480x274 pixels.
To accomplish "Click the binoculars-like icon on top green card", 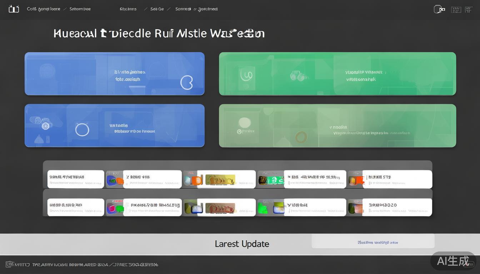I will (297, 76).
